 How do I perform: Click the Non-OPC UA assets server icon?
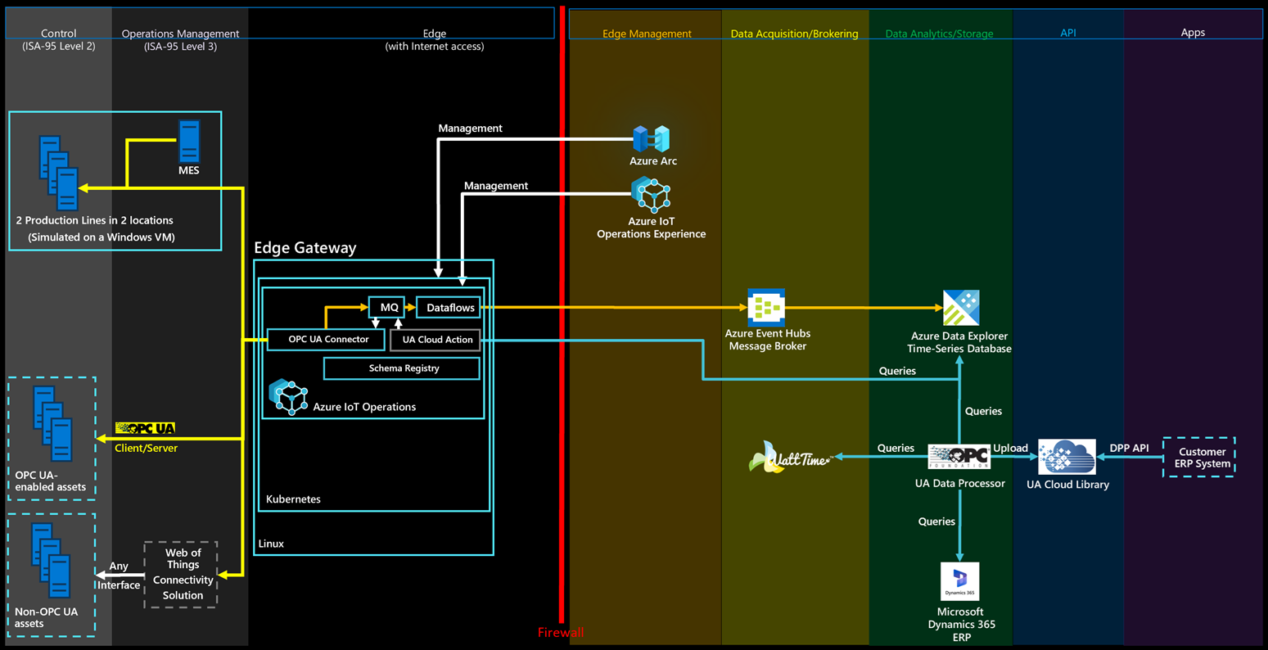pyautogui.click(x=52, y=561)
